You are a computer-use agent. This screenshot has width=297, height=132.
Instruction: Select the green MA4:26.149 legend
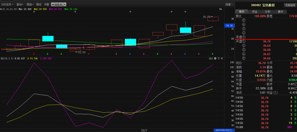tap(71, 9)
